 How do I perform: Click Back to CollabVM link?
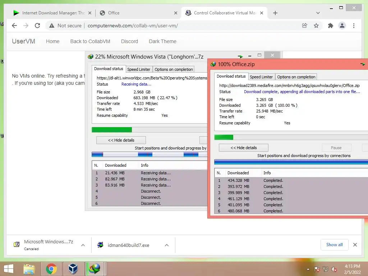click(90, 41)
